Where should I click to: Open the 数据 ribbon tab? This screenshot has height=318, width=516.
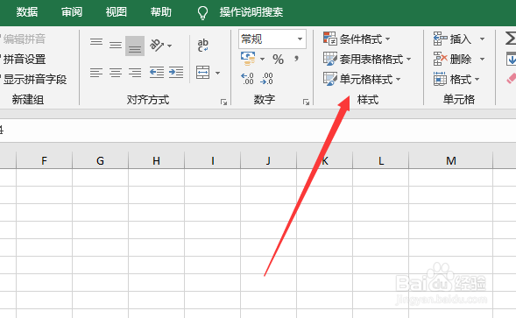coord(27,12)
